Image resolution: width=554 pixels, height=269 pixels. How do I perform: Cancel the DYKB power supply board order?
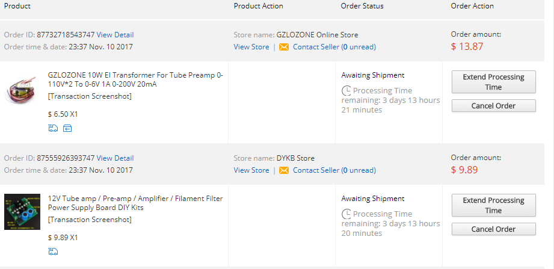point(493,229)
